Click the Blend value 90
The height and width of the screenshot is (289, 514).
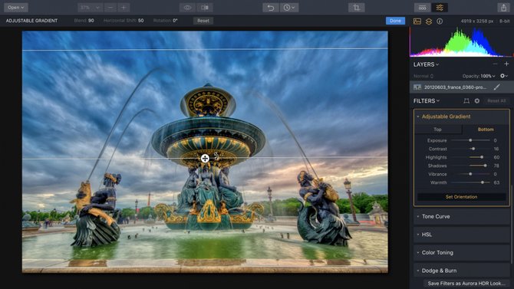91,21
